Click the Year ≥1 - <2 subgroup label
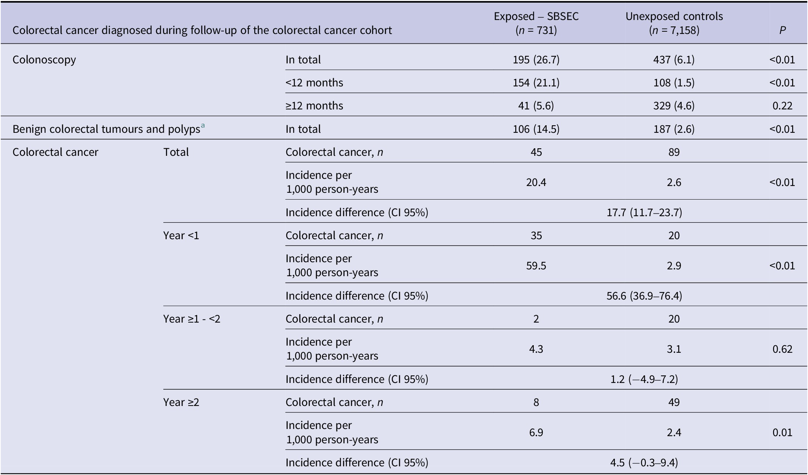Screen dimensions: 808x475 [x=192, y=319]
